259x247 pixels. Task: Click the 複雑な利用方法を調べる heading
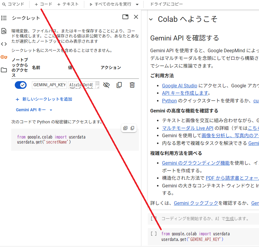176,153
